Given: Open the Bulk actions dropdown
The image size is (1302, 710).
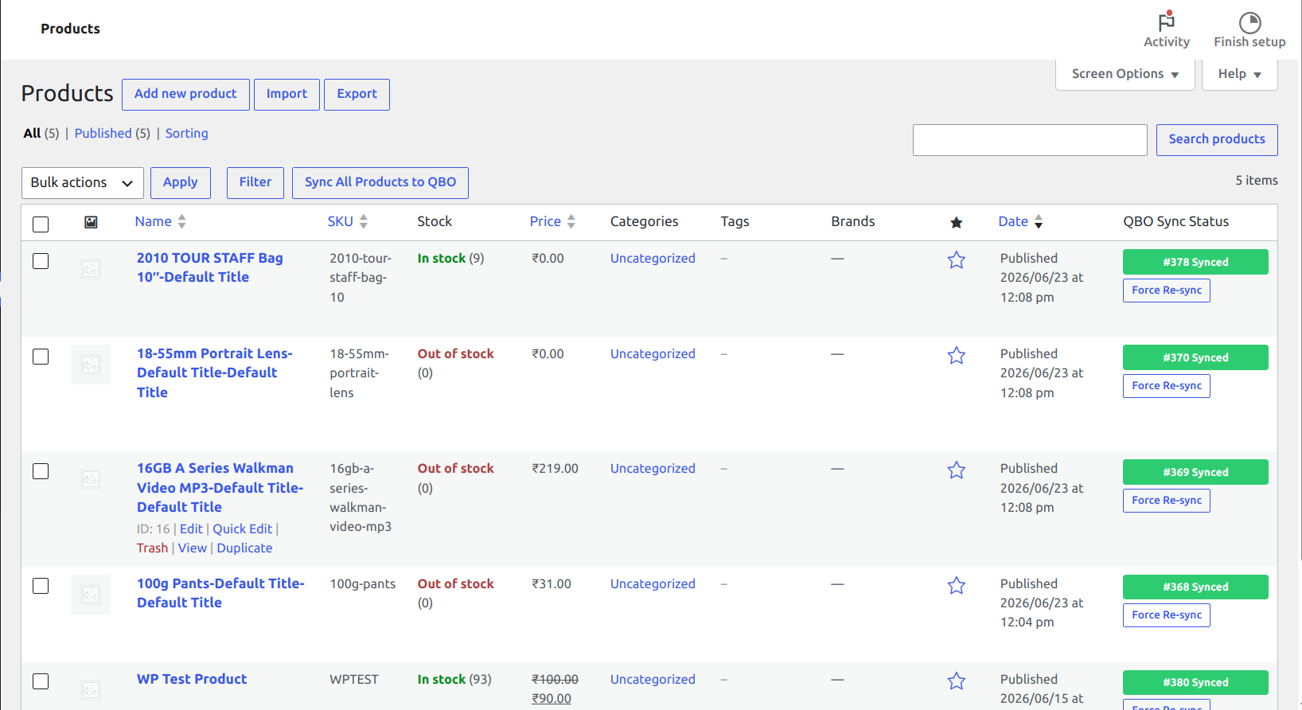Looking at the screenshot, I should [x=83, y=183].
